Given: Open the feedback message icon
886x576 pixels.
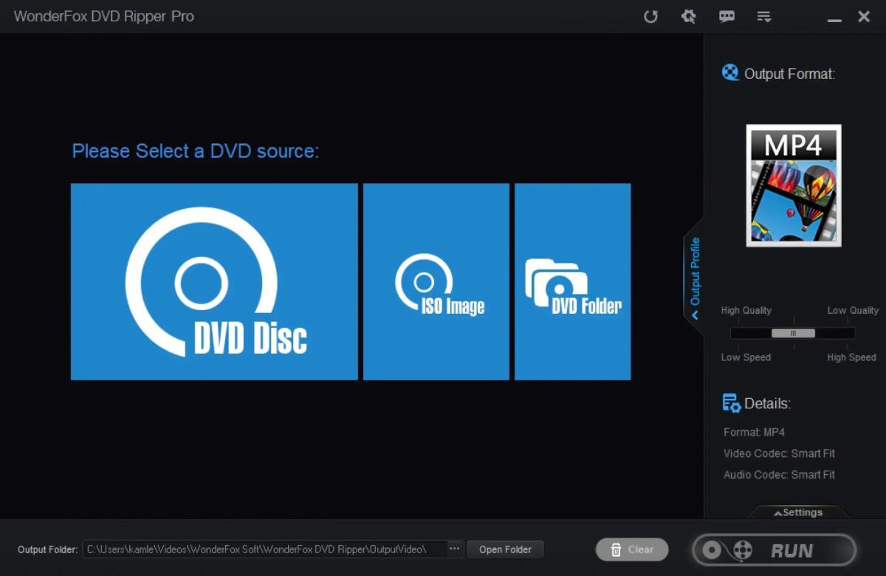Looking at the screenshot, I should 727,16.
